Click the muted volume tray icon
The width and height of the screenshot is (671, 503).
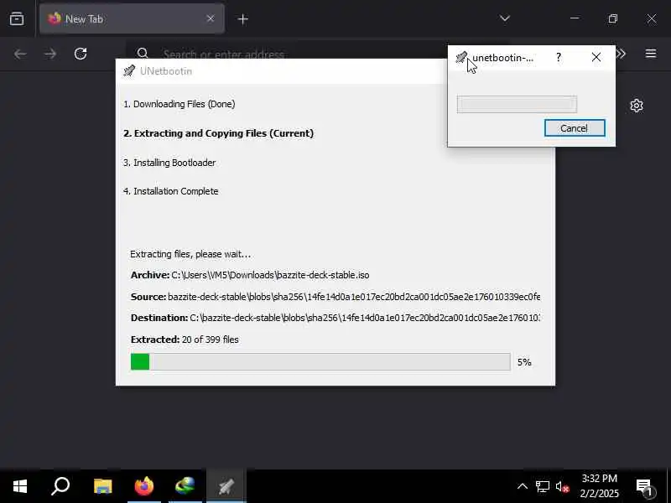click(562, 486)
